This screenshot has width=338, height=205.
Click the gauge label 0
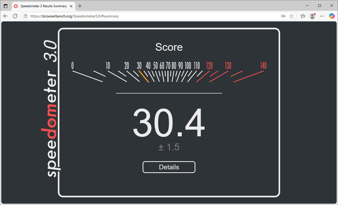coord(72,66)
